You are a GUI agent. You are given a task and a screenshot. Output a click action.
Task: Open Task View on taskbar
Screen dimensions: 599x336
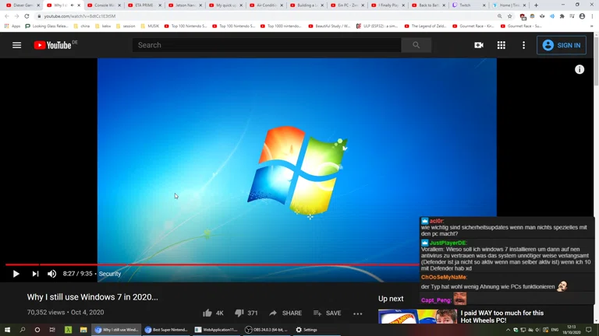coord(52,330)
